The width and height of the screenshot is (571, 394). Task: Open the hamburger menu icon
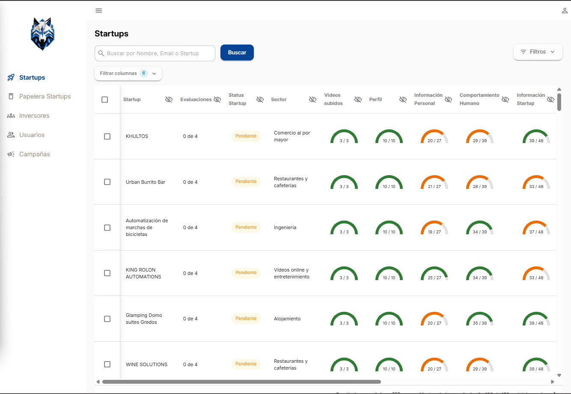99,11
